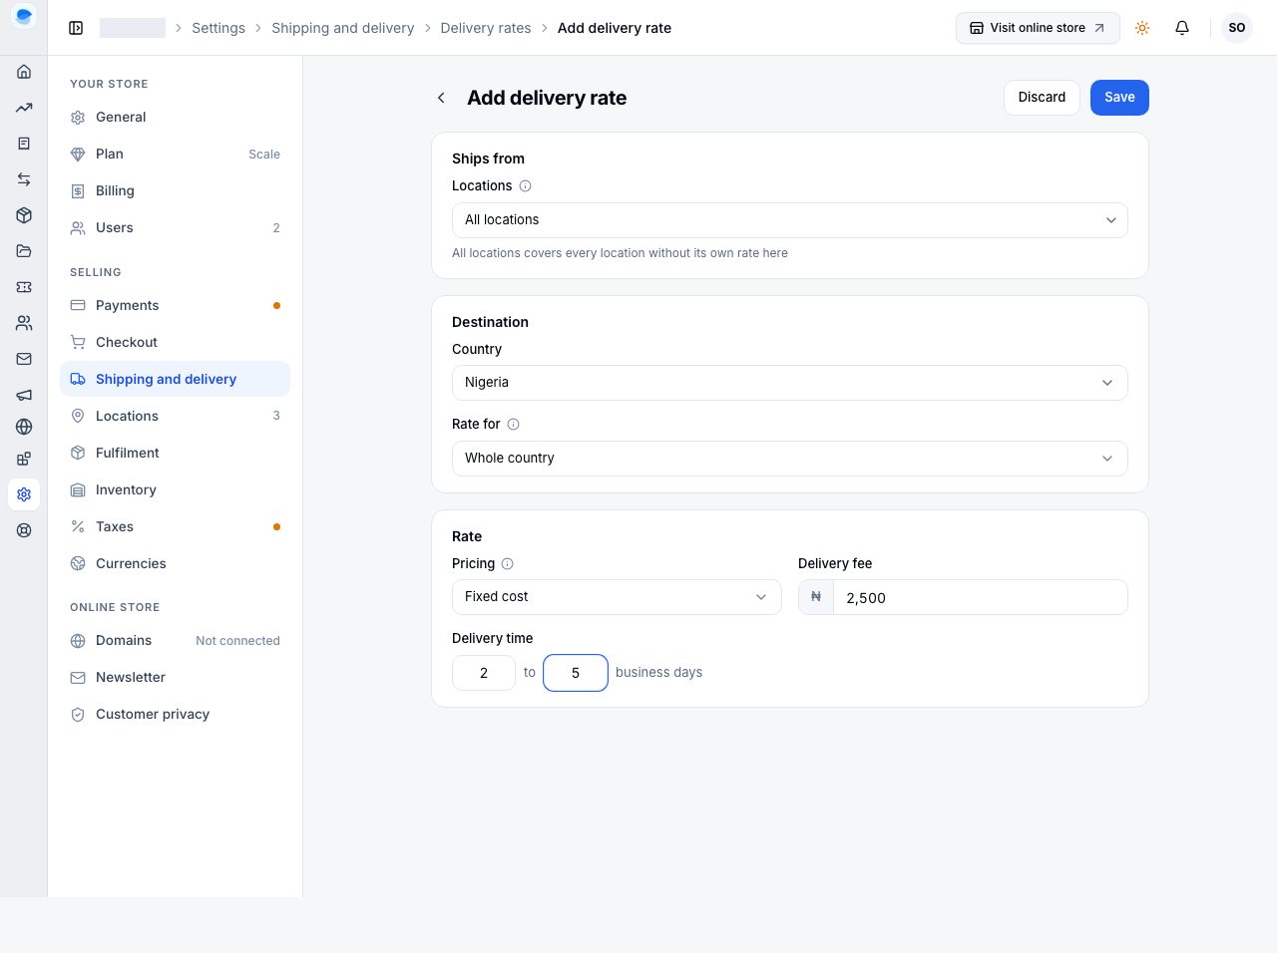
Task: Open the Country dropdown showing Nigeria
Action: point(790,383)
